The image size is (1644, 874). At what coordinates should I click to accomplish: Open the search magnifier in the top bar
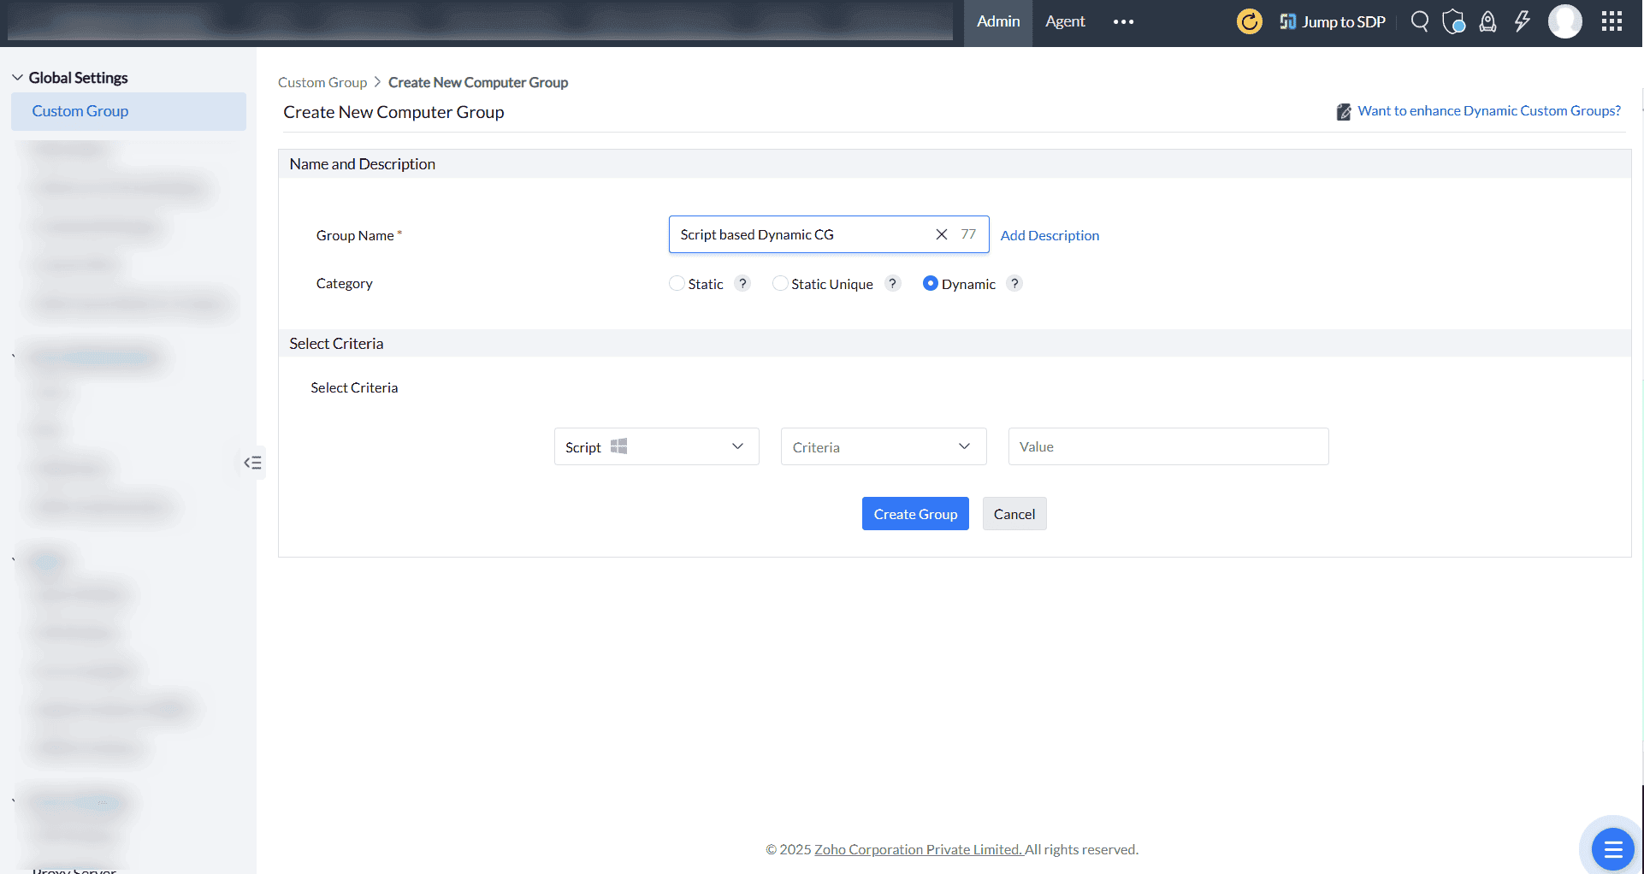click(x=1419, y=21)
